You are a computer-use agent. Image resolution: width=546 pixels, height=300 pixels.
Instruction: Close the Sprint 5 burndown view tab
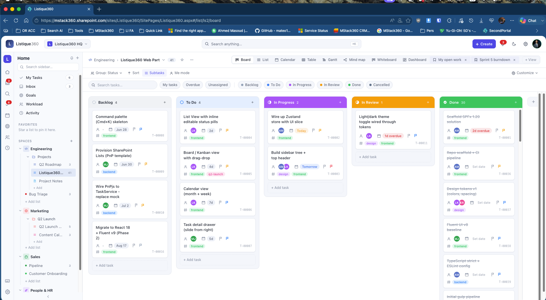pos(514,60)
